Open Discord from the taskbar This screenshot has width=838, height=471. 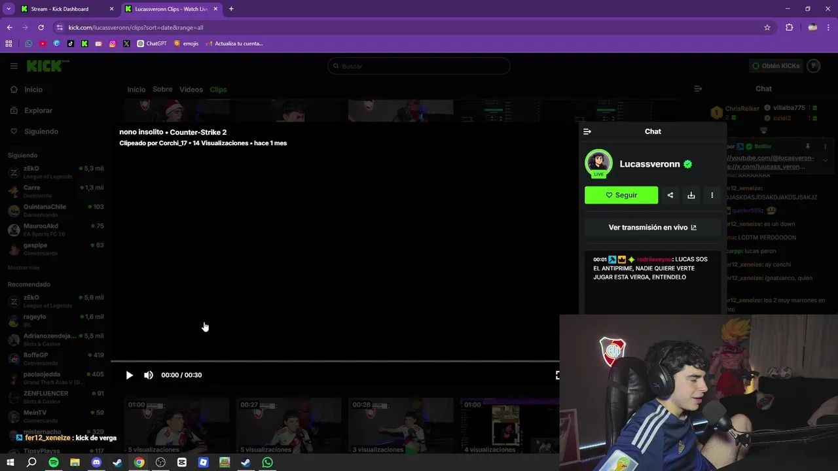point(96,462)
